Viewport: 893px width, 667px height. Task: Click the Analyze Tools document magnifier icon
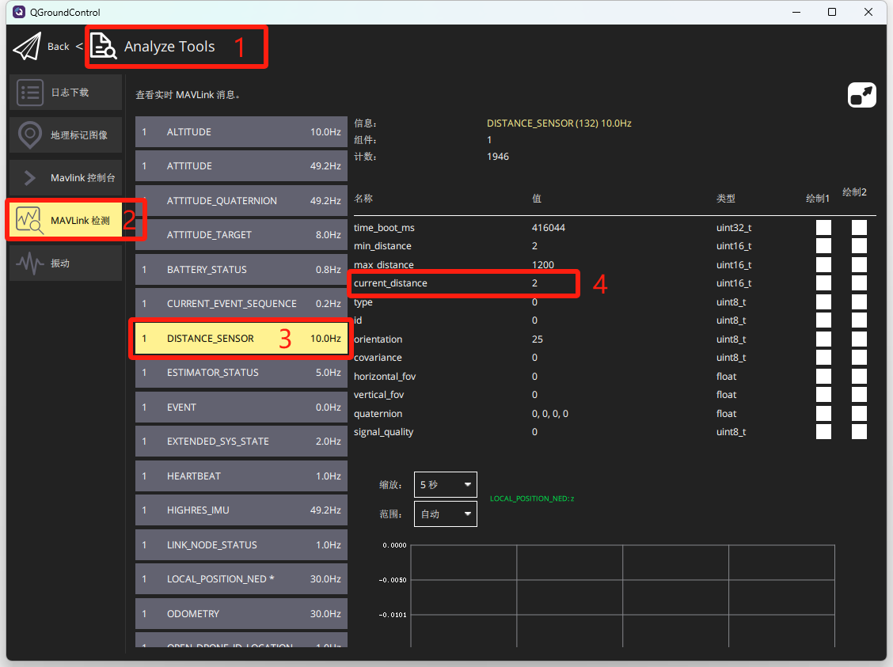pos(103,46)
